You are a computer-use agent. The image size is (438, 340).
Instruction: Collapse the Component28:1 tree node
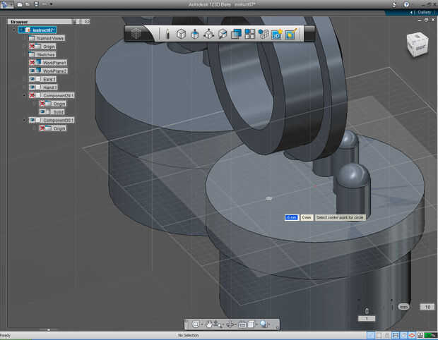click(25, 95)
